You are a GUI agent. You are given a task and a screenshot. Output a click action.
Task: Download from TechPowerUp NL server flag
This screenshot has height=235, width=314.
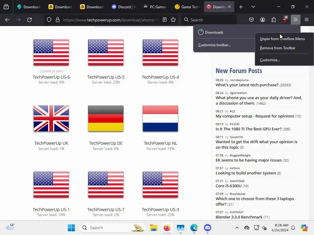160,118
